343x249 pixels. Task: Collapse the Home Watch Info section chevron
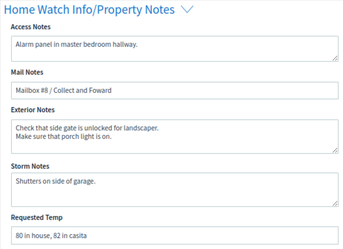click(x=187, y=10)
